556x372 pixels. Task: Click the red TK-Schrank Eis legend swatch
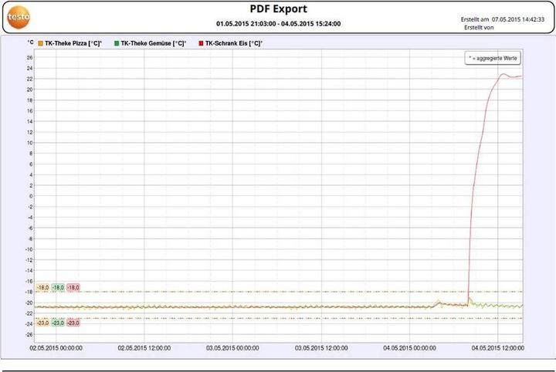click(202, 44)
